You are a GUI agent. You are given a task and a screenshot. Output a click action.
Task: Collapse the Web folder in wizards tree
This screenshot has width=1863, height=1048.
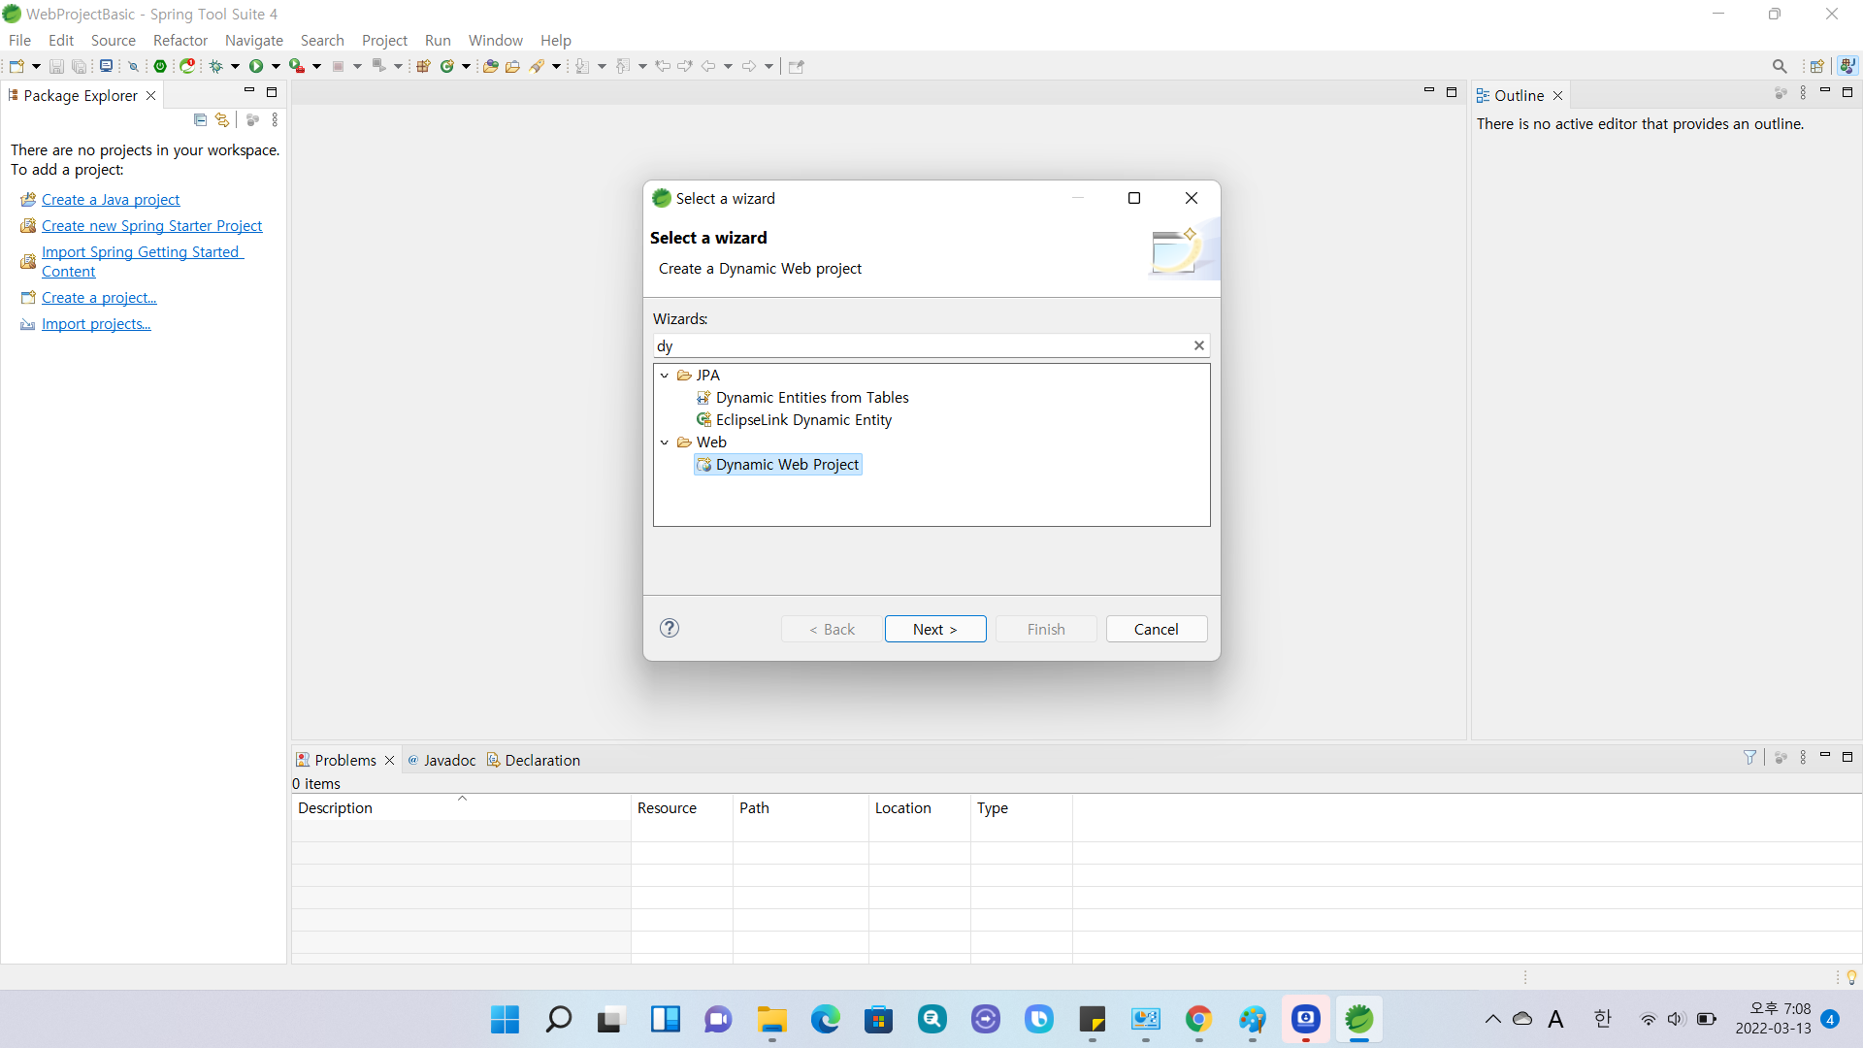[x=665, y=442]
